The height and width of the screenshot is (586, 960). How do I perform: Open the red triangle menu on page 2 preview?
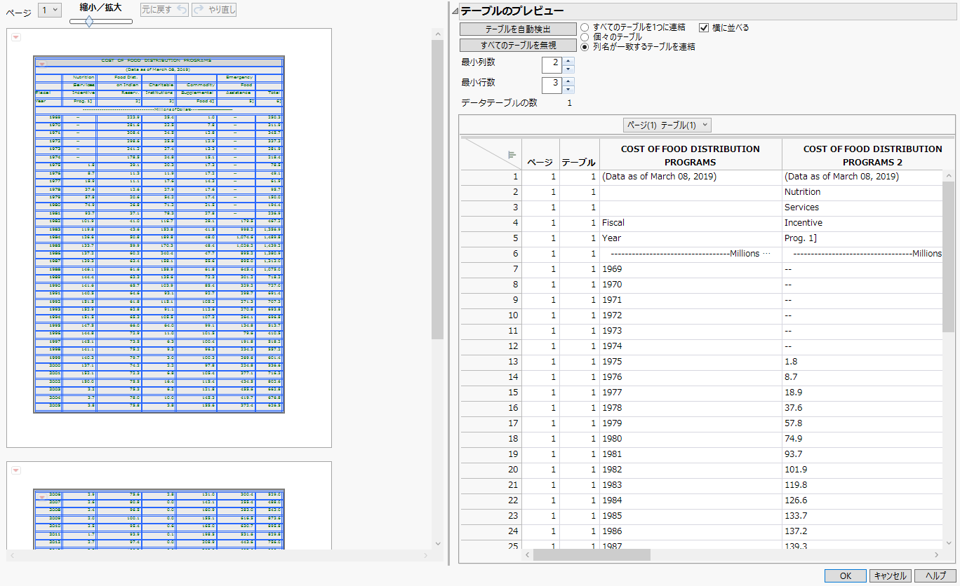click(x=15, y=469)
